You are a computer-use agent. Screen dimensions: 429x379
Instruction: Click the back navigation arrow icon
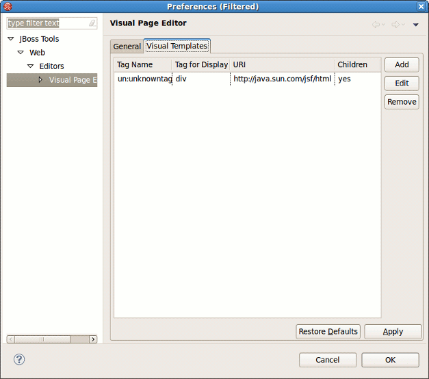tap(376, 25)
